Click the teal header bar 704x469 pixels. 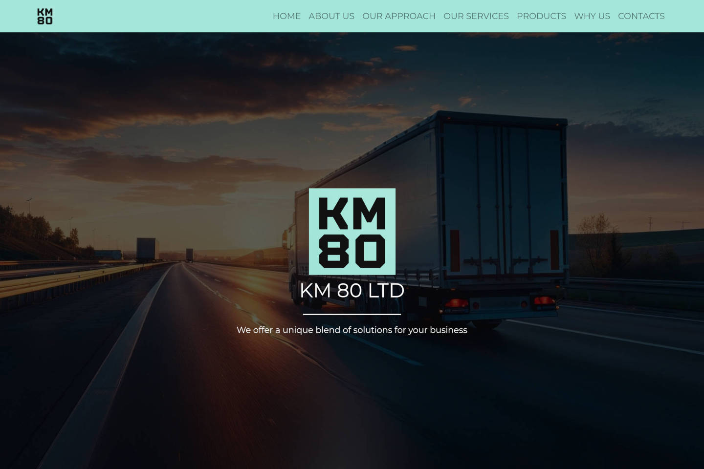point(171,16)
